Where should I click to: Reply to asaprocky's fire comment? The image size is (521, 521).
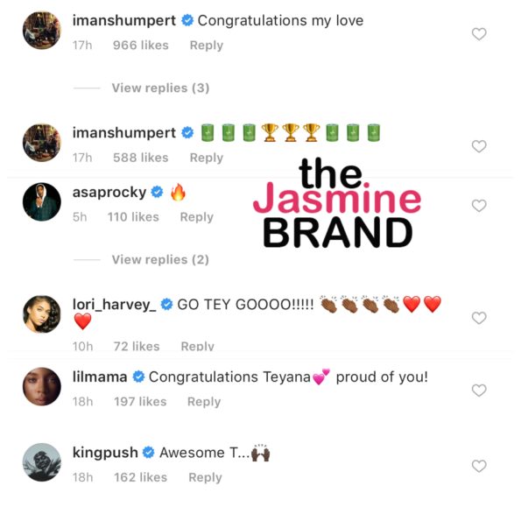coord(197,217)
